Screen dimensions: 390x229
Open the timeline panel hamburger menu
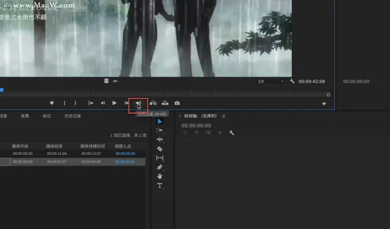pos(223,116)
